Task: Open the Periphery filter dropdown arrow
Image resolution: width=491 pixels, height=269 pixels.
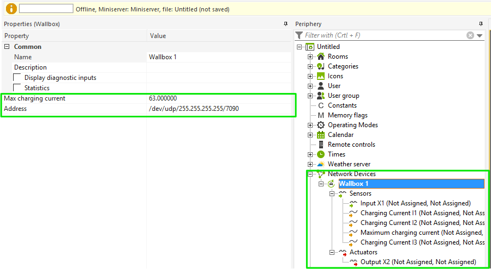Action: click(x=480, y=35)
